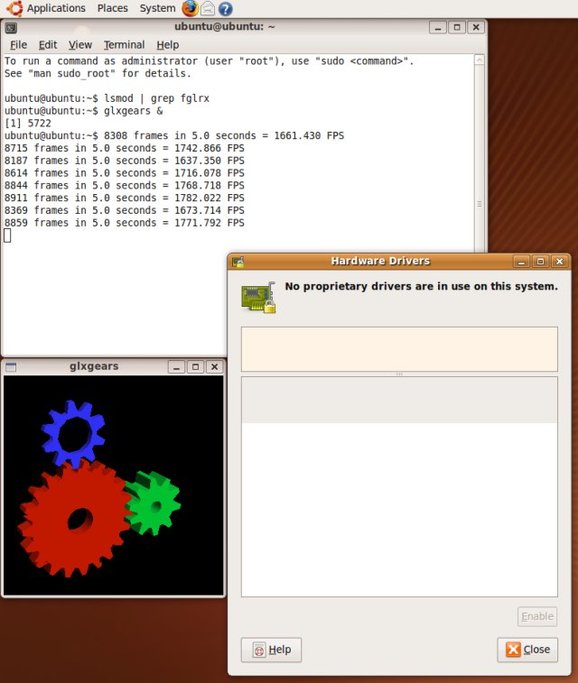Click the terminal scrollbar up arrow
Screen dimensions: 578x683
tap(479, 60)
